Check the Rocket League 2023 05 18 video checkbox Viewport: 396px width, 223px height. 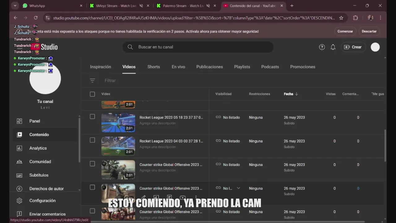click(92, 116)
